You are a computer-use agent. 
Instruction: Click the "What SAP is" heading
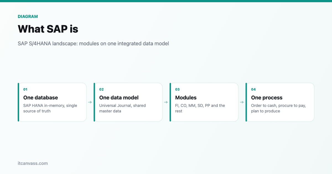[48, 29]
